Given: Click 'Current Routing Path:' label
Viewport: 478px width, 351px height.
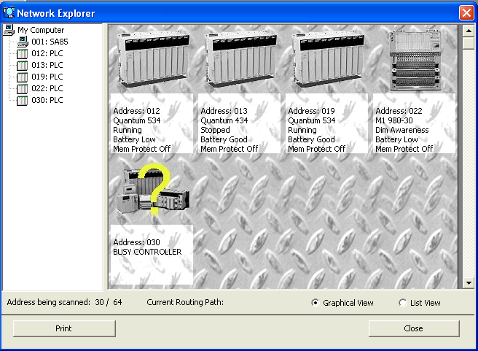Looking at the screenshot, I should pyautogui.click(x=185, y=302).
